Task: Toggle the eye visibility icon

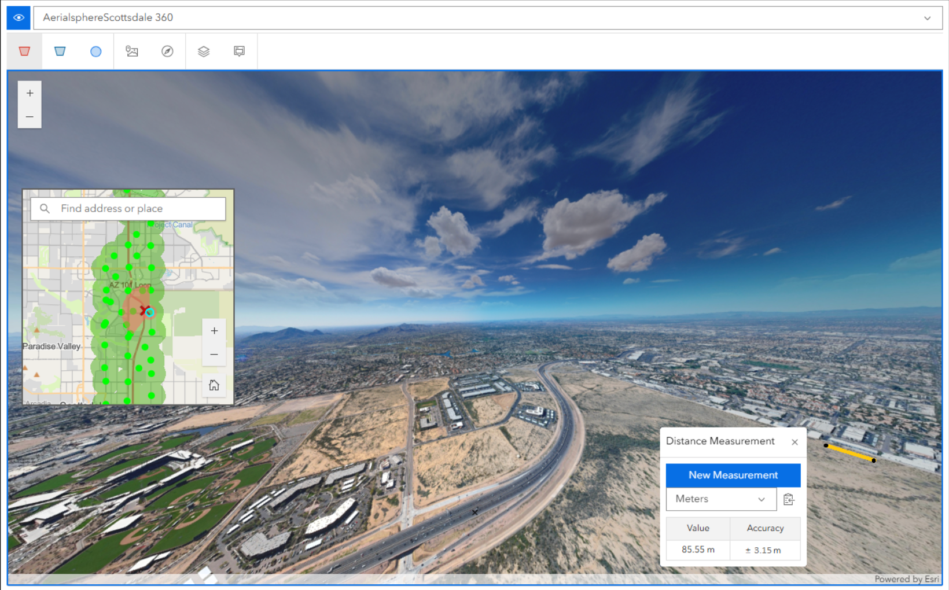Action: [x=18, y=17]
